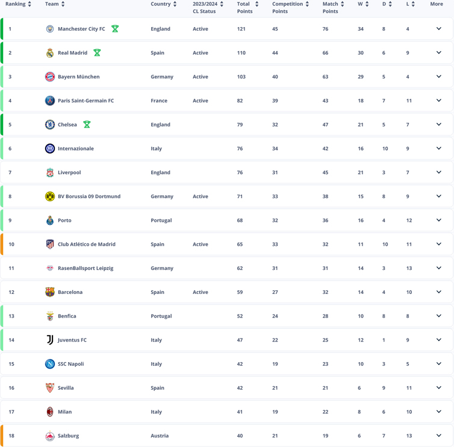Expand the Paris Saint-Germain FC row chevron
The image size is (454, 447).
(439, 101)
